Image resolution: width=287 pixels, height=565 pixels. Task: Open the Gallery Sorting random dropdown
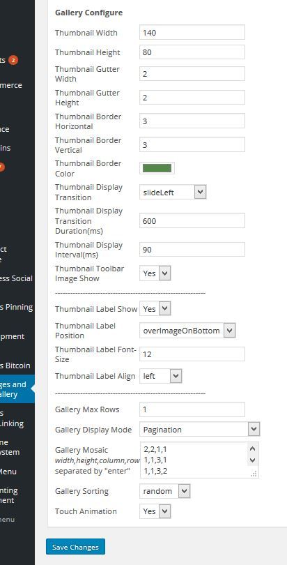[x=164, y=491]
